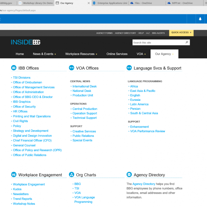Open VOA Performance Review link
This screenshot has width=207, height=207.
point(148,131)
